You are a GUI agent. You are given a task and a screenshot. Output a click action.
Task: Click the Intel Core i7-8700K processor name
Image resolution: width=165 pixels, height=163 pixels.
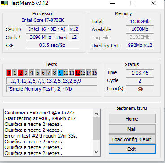coord(43,20)
